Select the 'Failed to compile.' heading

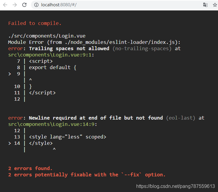click(x=35, y=23)
